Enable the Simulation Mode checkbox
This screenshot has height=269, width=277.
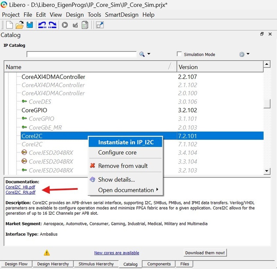click(x=179, y=54)
